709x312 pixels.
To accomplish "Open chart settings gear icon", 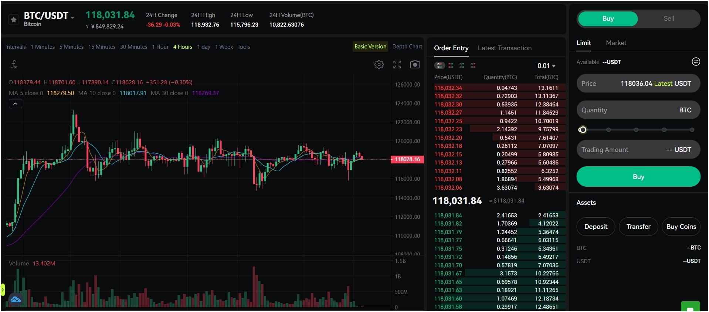I will 379,65.
